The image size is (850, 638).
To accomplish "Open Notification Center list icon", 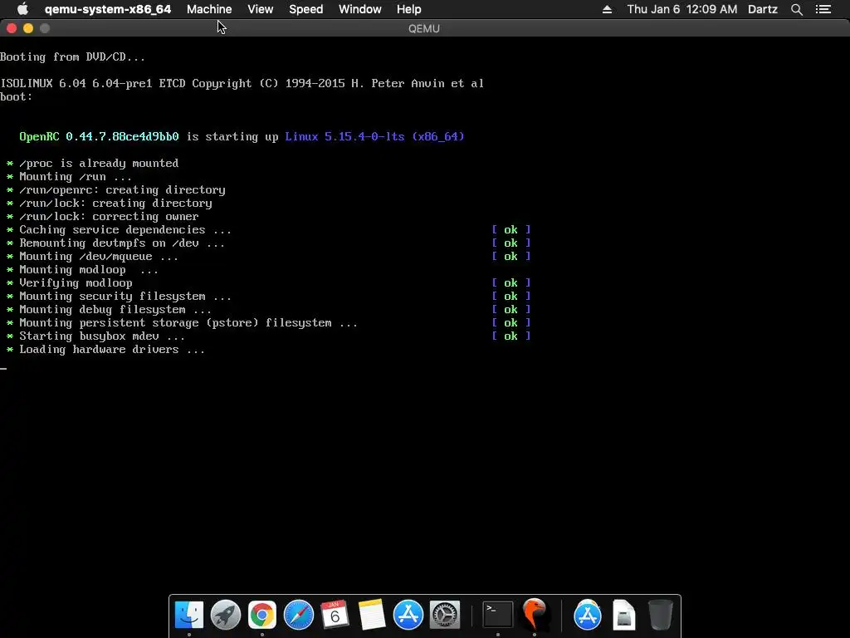I will (823, 9).
